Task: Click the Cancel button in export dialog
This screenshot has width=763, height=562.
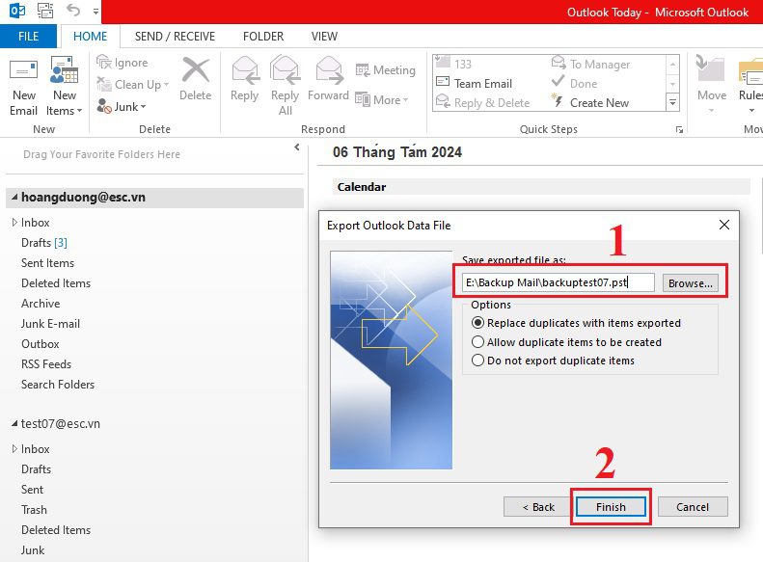Action: click(693, 507)
